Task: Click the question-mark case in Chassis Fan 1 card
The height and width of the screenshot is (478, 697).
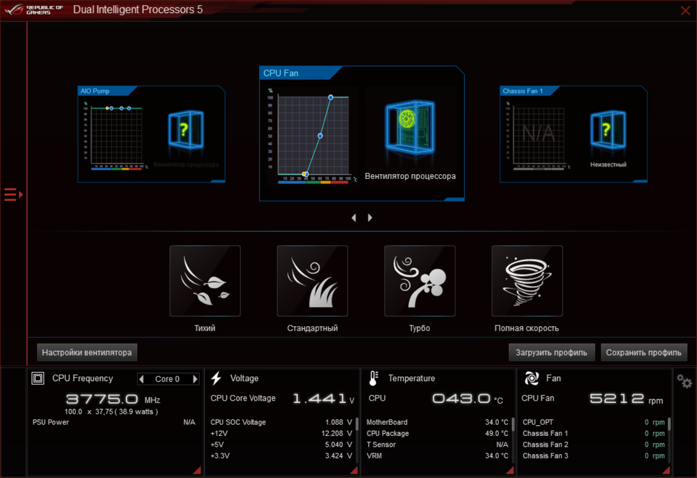Action: (608, 130)
